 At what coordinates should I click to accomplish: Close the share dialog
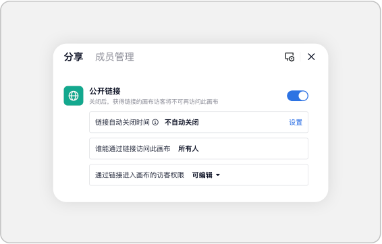[x=311, y=57]
